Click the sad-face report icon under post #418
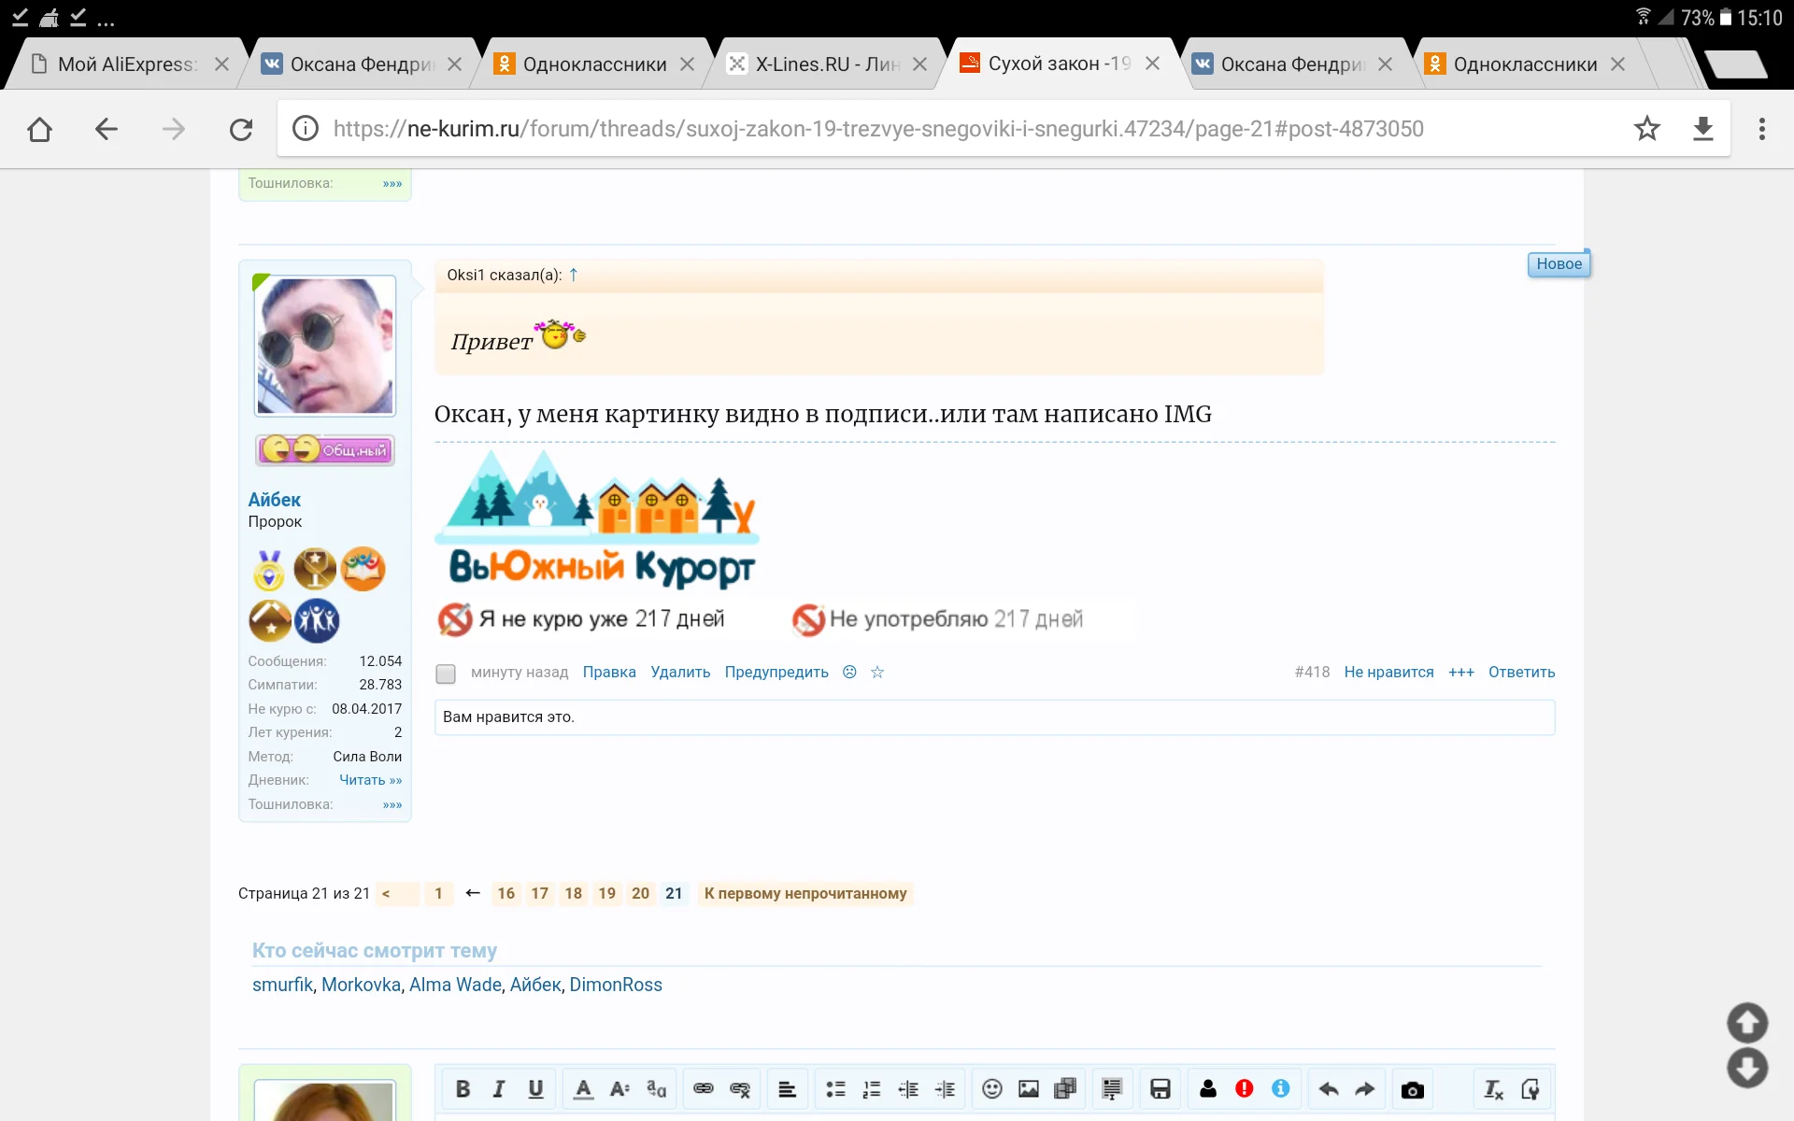Viewport: 1794px width, 1121px height. point(849,672)
